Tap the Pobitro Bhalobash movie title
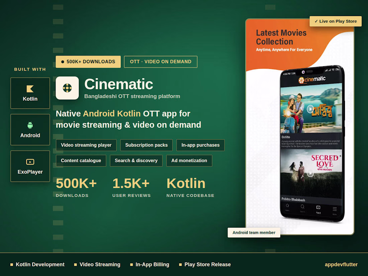This screenshot has width=368, height=276. (x=293, y=199)
